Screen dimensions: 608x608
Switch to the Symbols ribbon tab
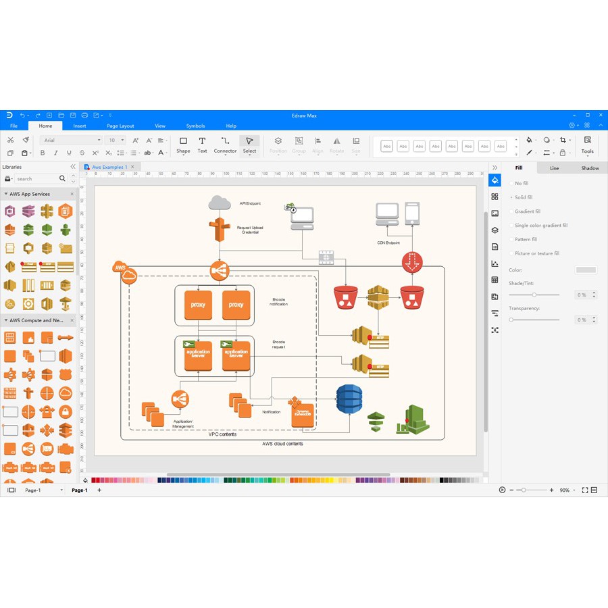coord(195,126)
